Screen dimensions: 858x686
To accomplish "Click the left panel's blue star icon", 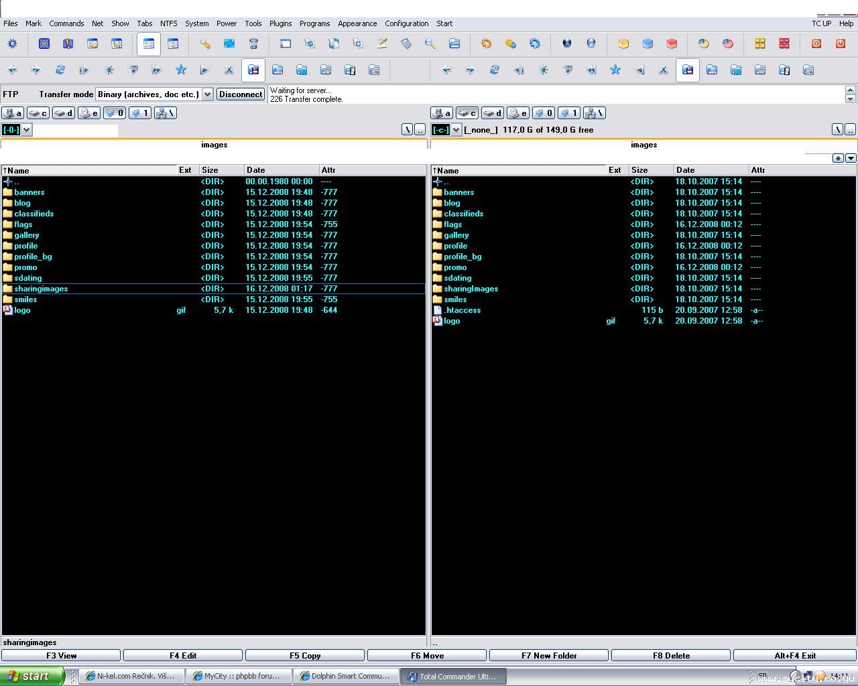I will coord(181,70).
